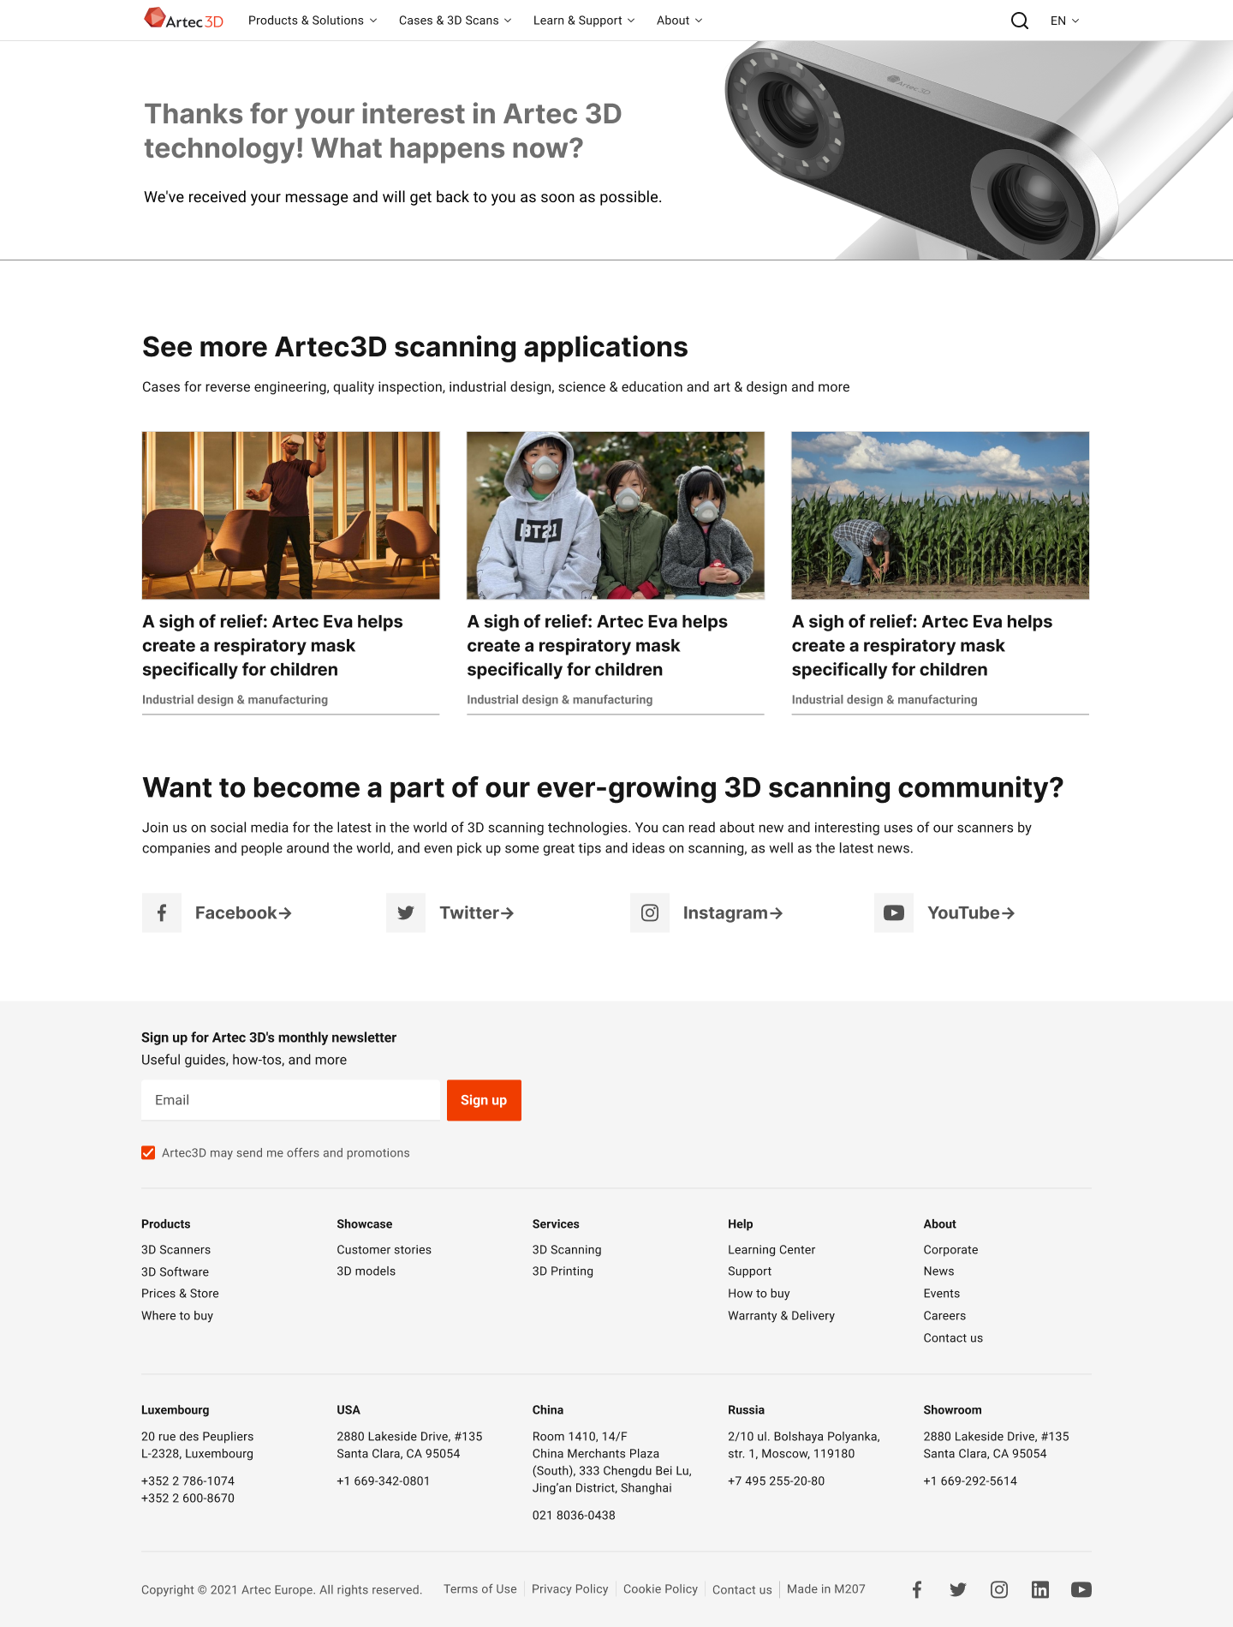Open footer link News

pyautogui.click(x=938, y=1271)
